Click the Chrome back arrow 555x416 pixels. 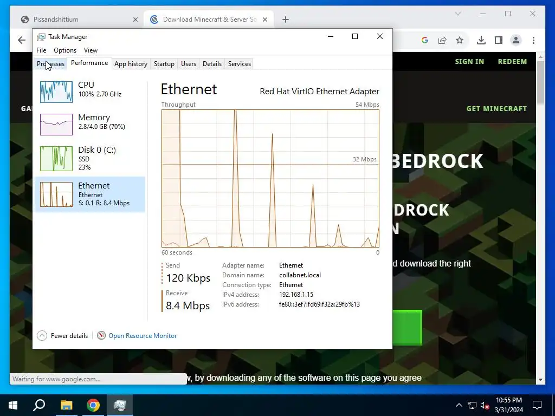[x=22, y=40]
